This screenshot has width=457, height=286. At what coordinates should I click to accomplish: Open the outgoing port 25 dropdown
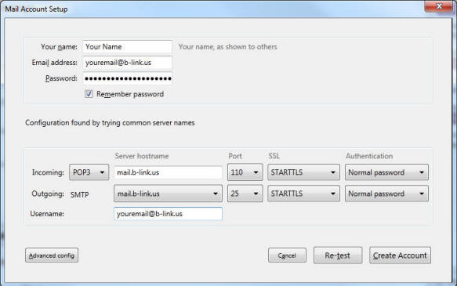click(245, 194)
